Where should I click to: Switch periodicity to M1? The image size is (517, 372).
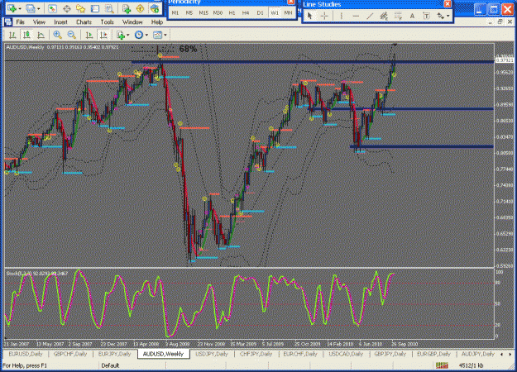(175, 13)
